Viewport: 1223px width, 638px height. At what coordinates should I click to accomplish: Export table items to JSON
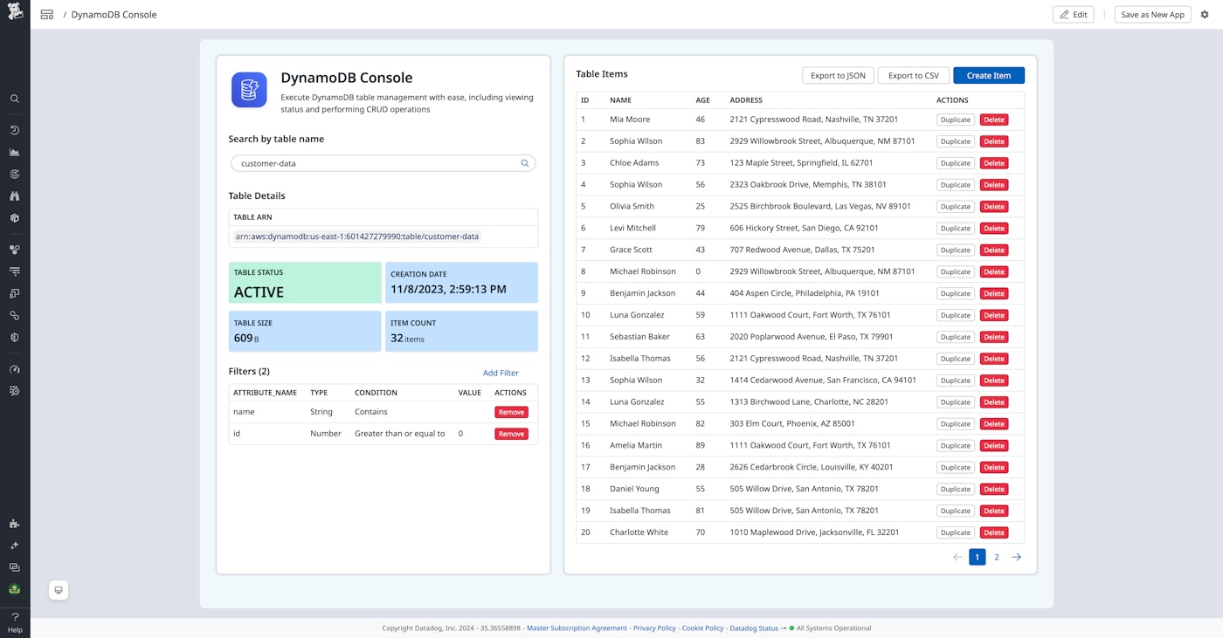click(x=838, y=76)
